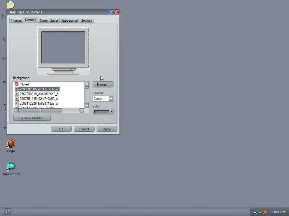Image resolution: width=289 pixels, height=216 pixels.
Task: Click the desktop Color swatch
Action: 102,112
